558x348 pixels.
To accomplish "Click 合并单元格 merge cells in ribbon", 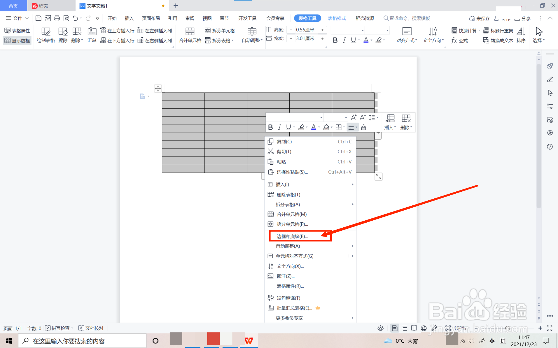I will point(190,35).
